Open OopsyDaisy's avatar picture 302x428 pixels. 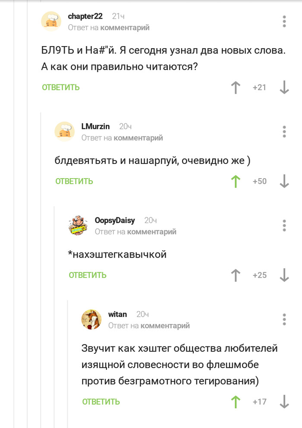[x=78, y=225]
